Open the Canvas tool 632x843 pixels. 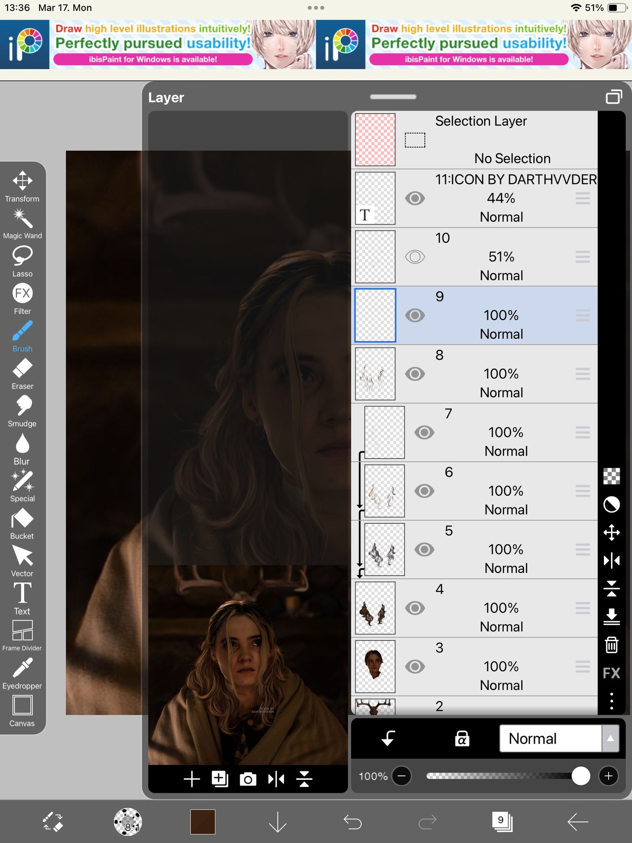(22, 711)
